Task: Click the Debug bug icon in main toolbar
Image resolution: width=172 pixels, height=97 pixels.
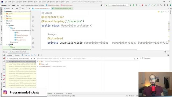Action: click(134, 5)
